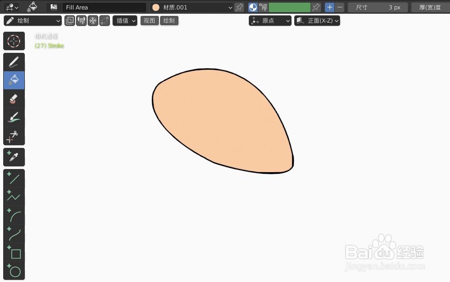Select the Draw pencil tool
Screen dimensions: 450x282
14,62
